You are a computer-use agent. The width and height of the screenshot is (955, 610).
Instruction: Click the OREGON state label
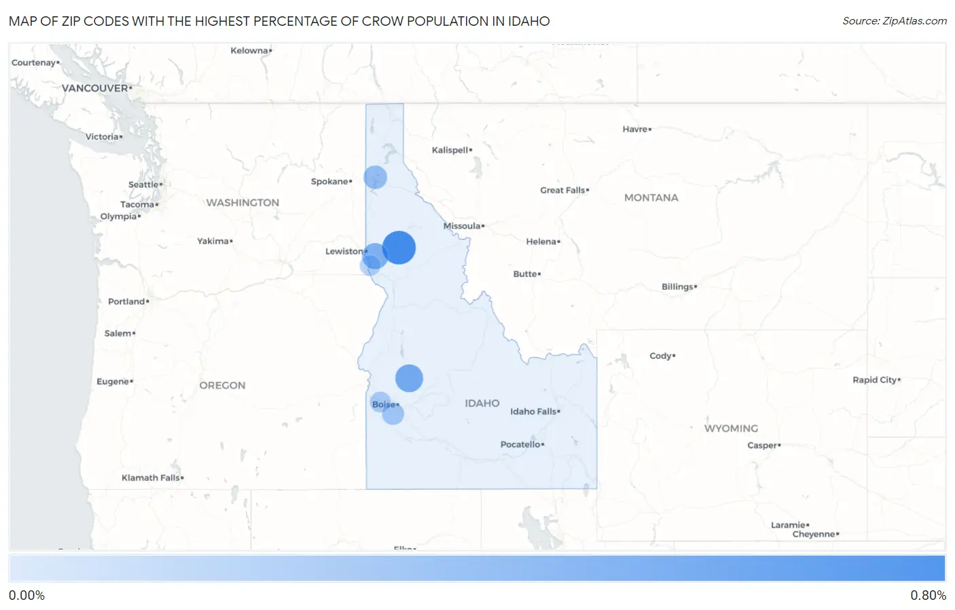pos(222,385)
